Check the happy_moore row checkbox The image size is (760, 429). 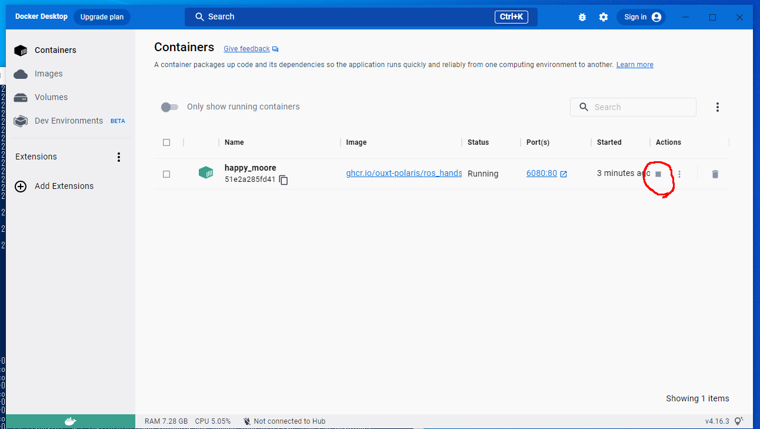click(x=166, y=174)
